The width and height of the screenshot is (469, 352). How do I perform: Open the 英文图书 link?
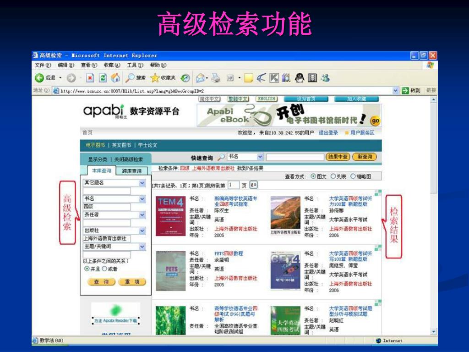121,145
